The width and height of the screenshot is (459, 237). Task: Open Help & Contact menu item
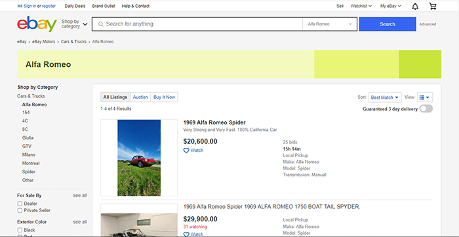tap(136, 6)
